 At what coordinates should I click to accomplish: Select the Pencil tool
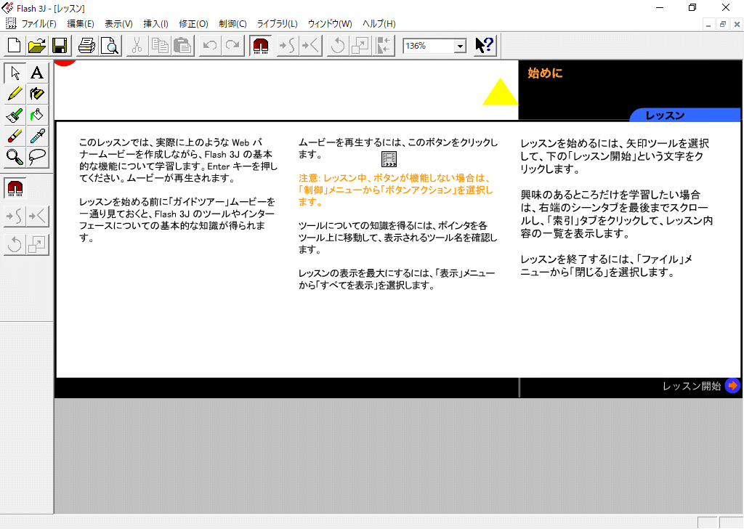point(15,94)
